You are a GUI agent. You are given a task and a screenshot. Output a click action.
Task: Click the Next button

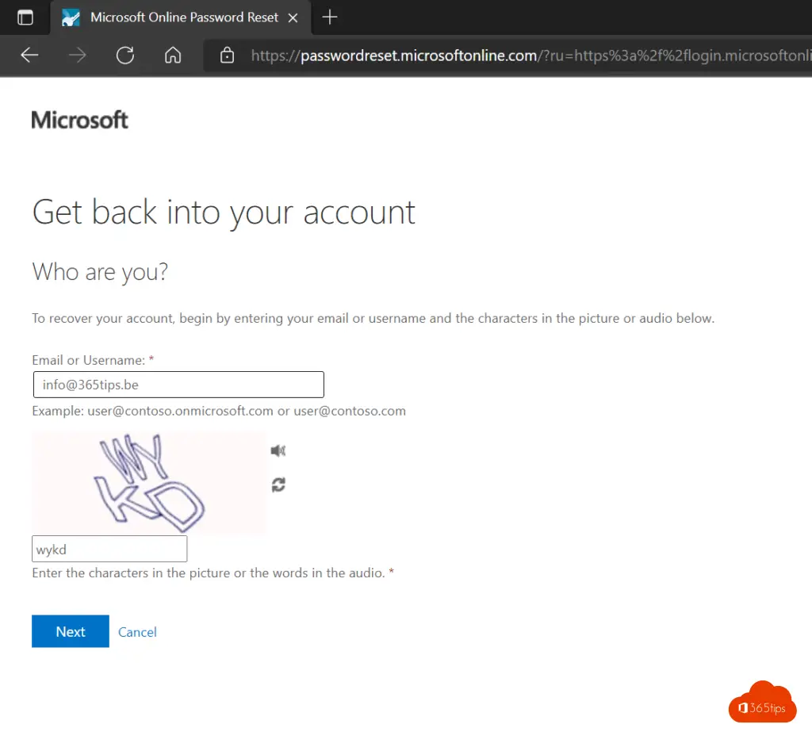[71, 631]
